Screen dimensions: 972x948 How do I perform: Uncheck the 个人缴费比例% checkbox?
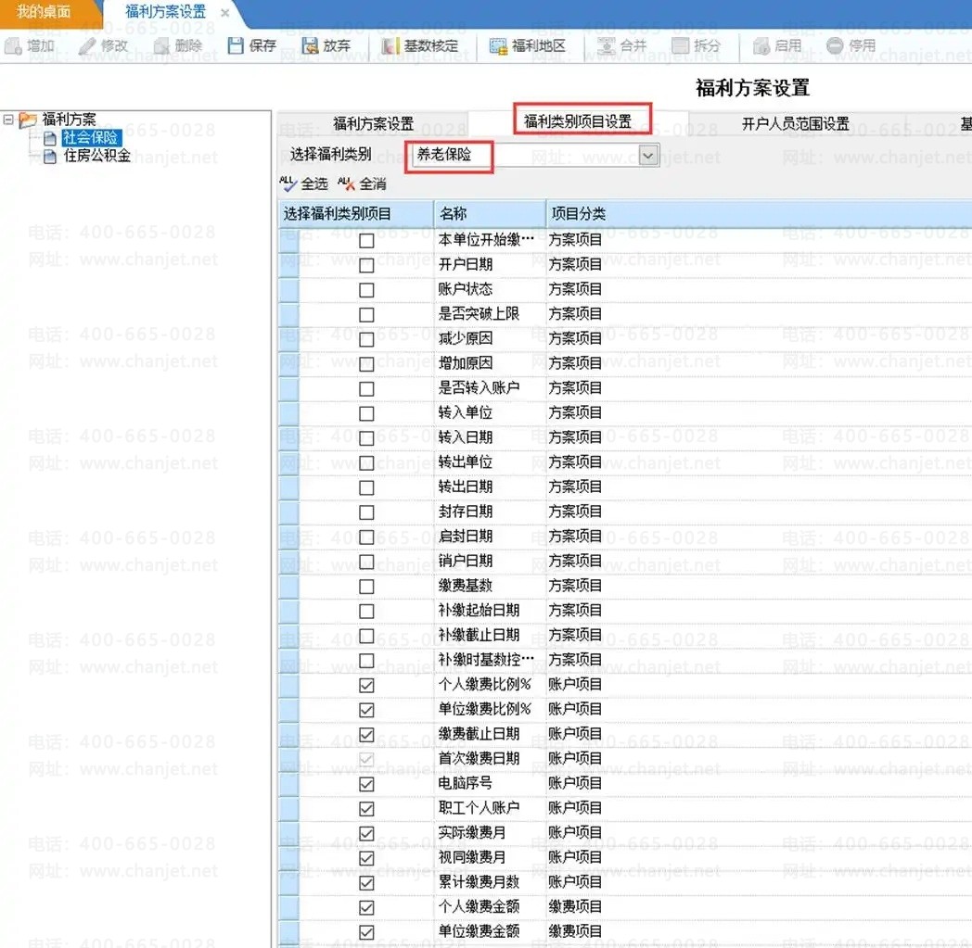tap(366, 685)
